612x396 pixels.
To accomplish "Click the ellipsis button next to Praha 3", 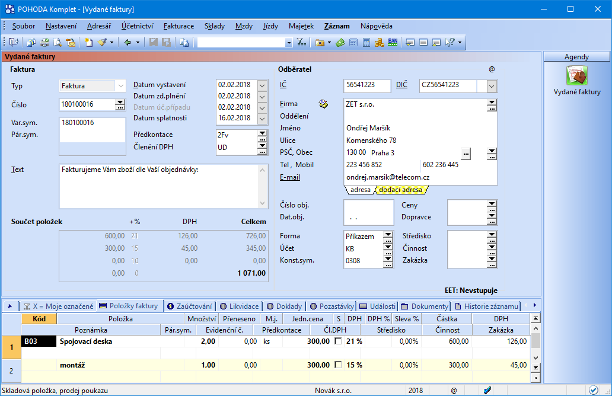I will [466, 154].
